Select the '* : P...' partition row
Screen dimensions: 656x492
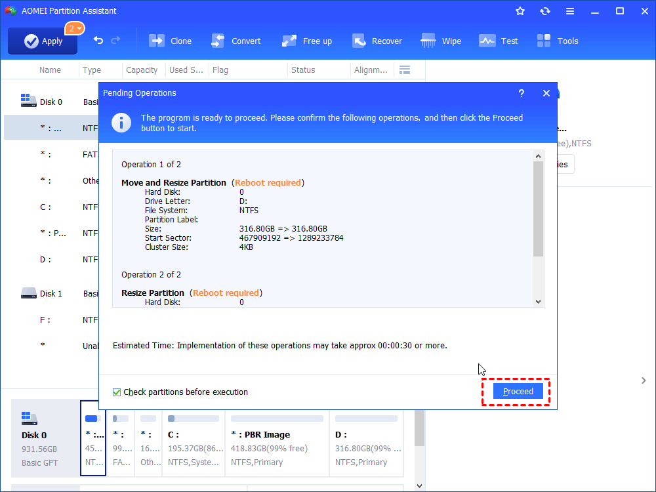tap(51, 233)
